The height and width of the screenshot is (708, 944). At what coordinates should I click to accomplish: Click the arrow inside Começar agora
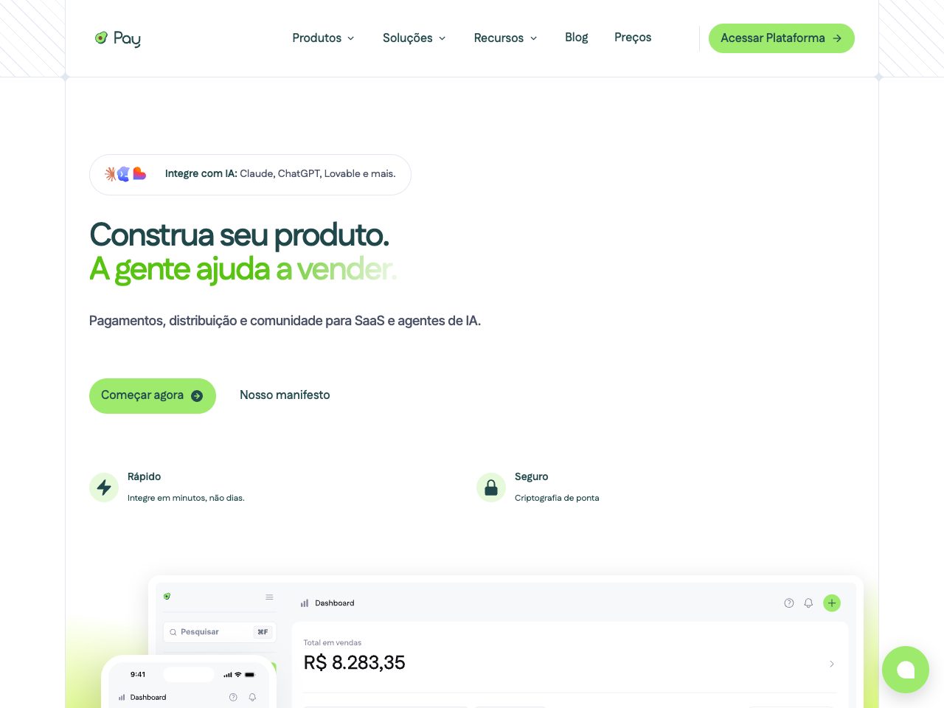tap(197, 396)
